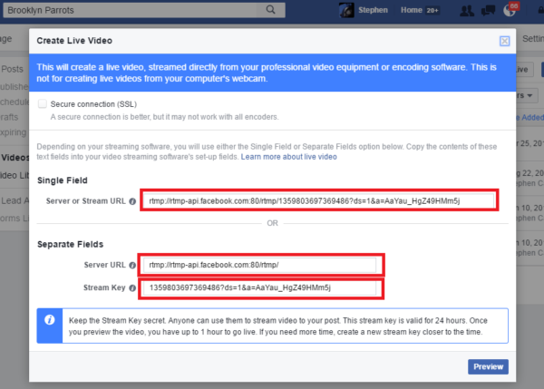
Task: Click the Preview button
Action: tap(488, 367)
